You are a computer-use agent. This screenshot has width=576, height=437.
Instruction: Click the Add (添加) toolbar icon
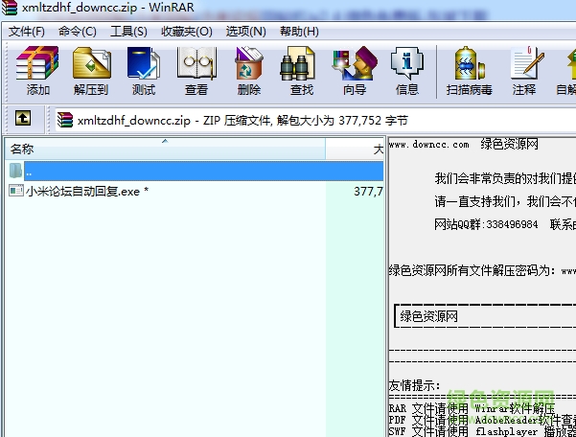[38, 71]
